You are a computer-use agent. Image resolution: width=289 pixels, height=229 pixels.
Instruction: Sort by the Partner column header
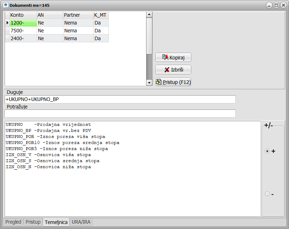pyautogui.click(x=78, y=15)
